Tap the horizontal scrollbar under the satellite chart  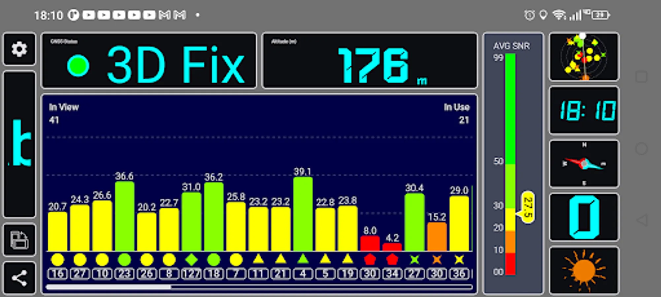[x=259, y=287]
